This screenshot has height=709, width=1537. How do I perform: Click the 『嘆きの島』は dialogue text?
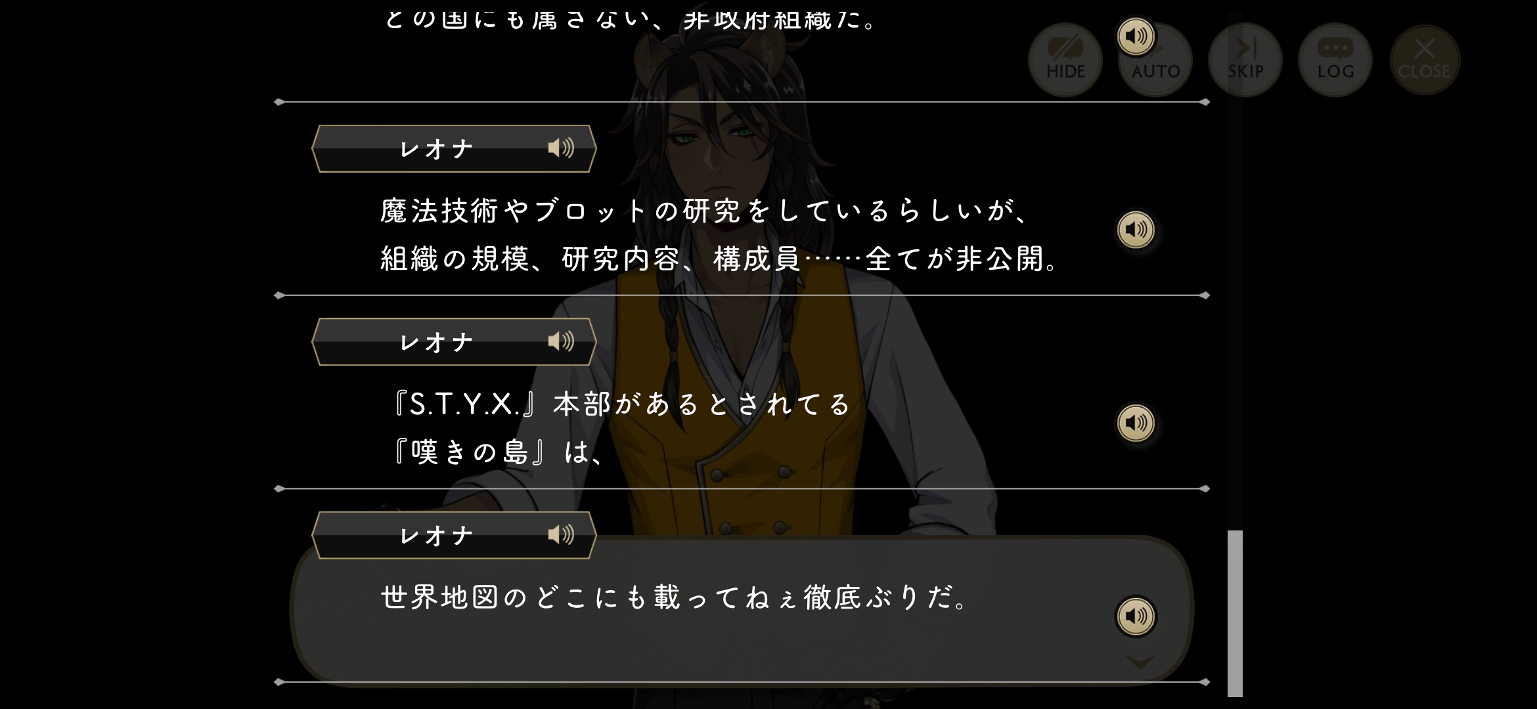[x=497, y=452]
